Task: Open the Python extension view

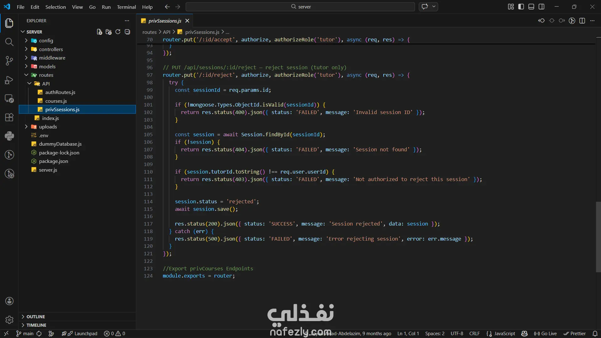Action: (9, 136)
